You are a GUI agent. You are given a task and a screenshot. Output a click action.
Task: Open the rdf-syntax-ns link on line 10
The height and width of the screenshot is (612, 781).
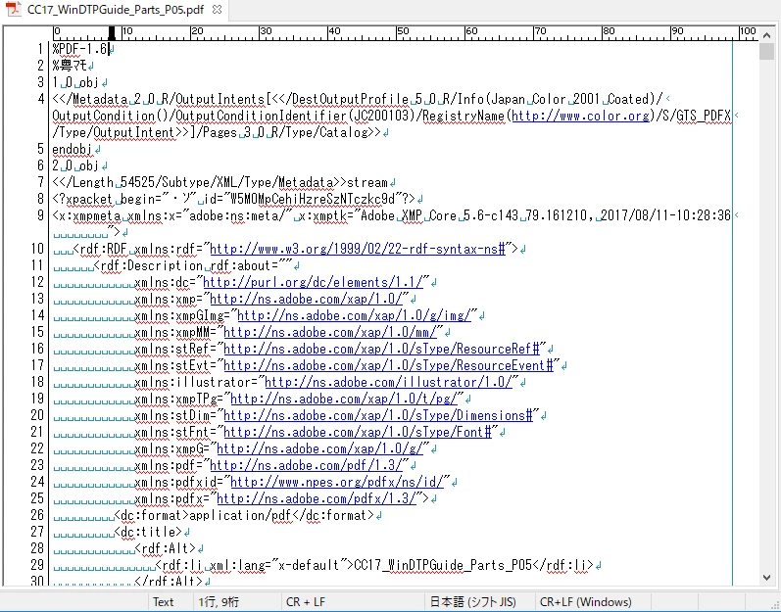[358, 249]
